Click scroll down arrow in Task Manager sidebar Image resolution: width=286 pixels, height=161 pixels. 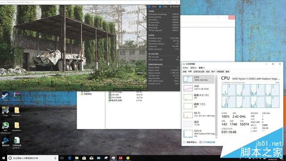(x=216, y=137)
